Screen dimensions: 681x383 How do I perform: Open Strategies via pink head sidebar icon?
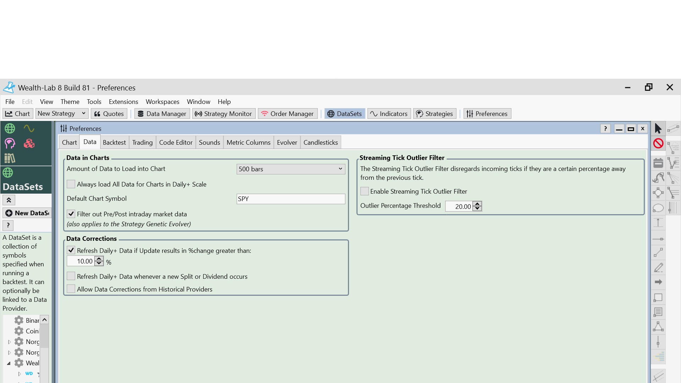(10, 143)
